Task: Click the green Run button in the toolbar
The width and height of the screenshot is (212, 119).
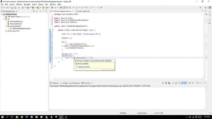Action: click(28, 8)
